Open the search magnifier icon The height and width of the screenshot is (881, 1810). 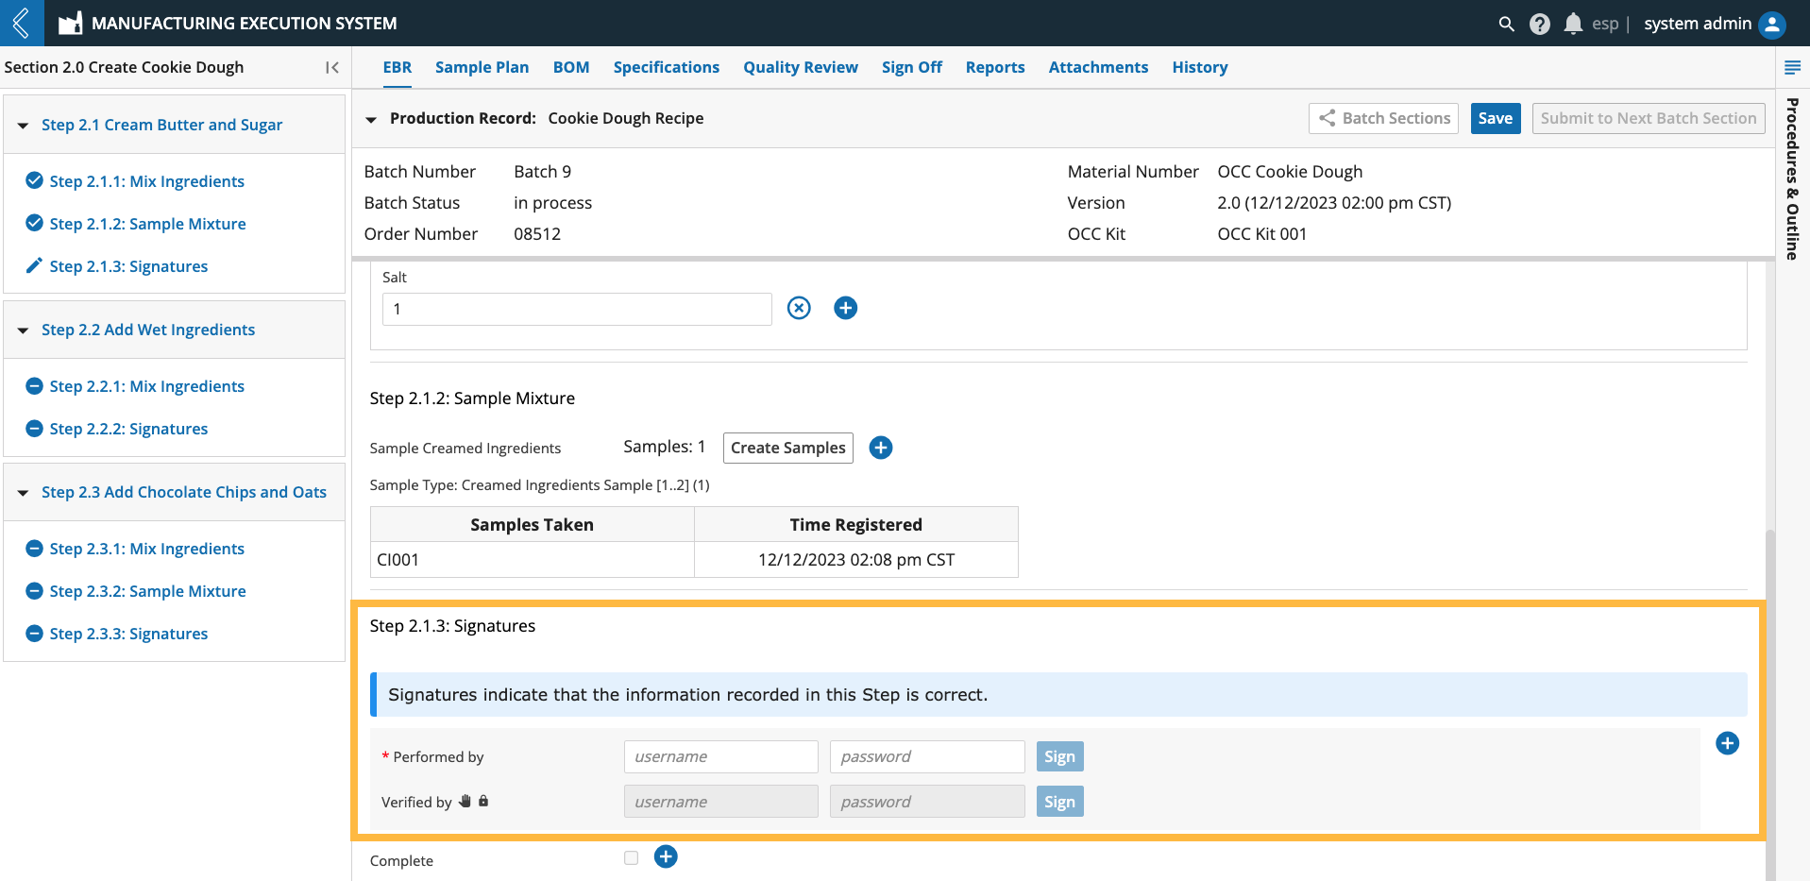1506,24
